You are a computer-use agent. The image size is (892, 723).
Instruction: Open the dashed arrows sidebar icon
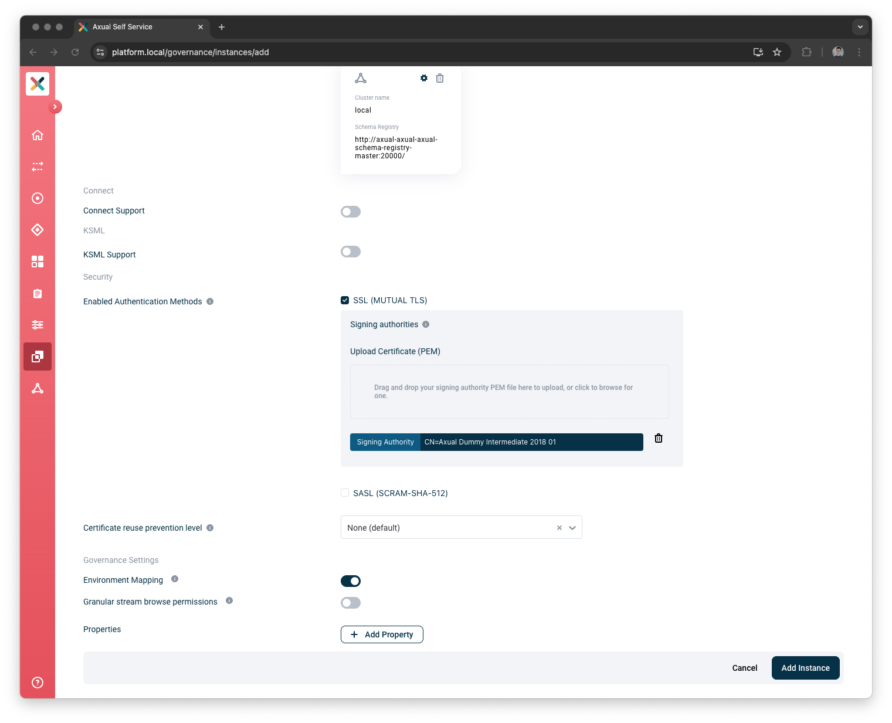[x=38, y=167]
